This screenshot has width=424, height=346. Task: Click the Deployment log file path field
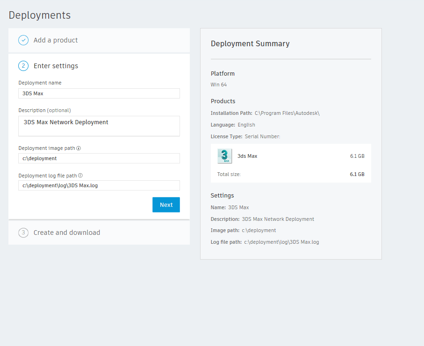click(99, 185)
